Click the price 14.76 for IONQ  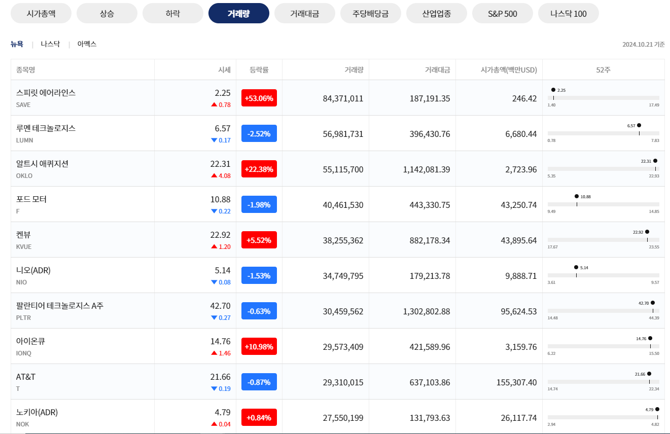(221, 341)
